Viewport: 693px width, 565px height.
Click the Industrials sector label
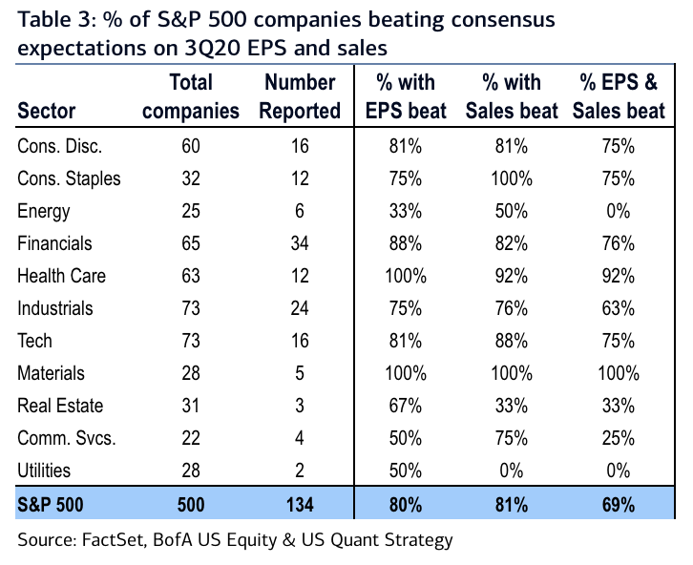[55, 308]
